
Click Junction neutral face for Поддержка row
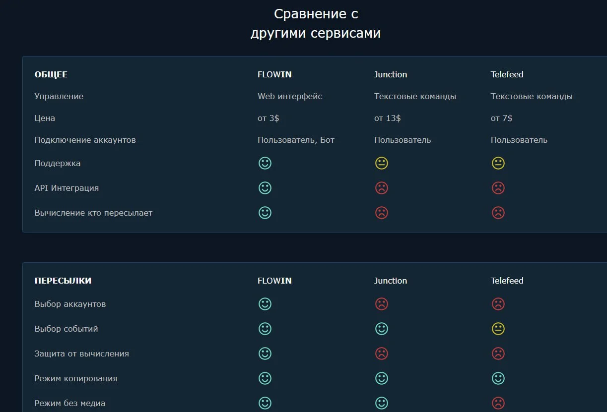pyautogui.click(x=382, y=163)
